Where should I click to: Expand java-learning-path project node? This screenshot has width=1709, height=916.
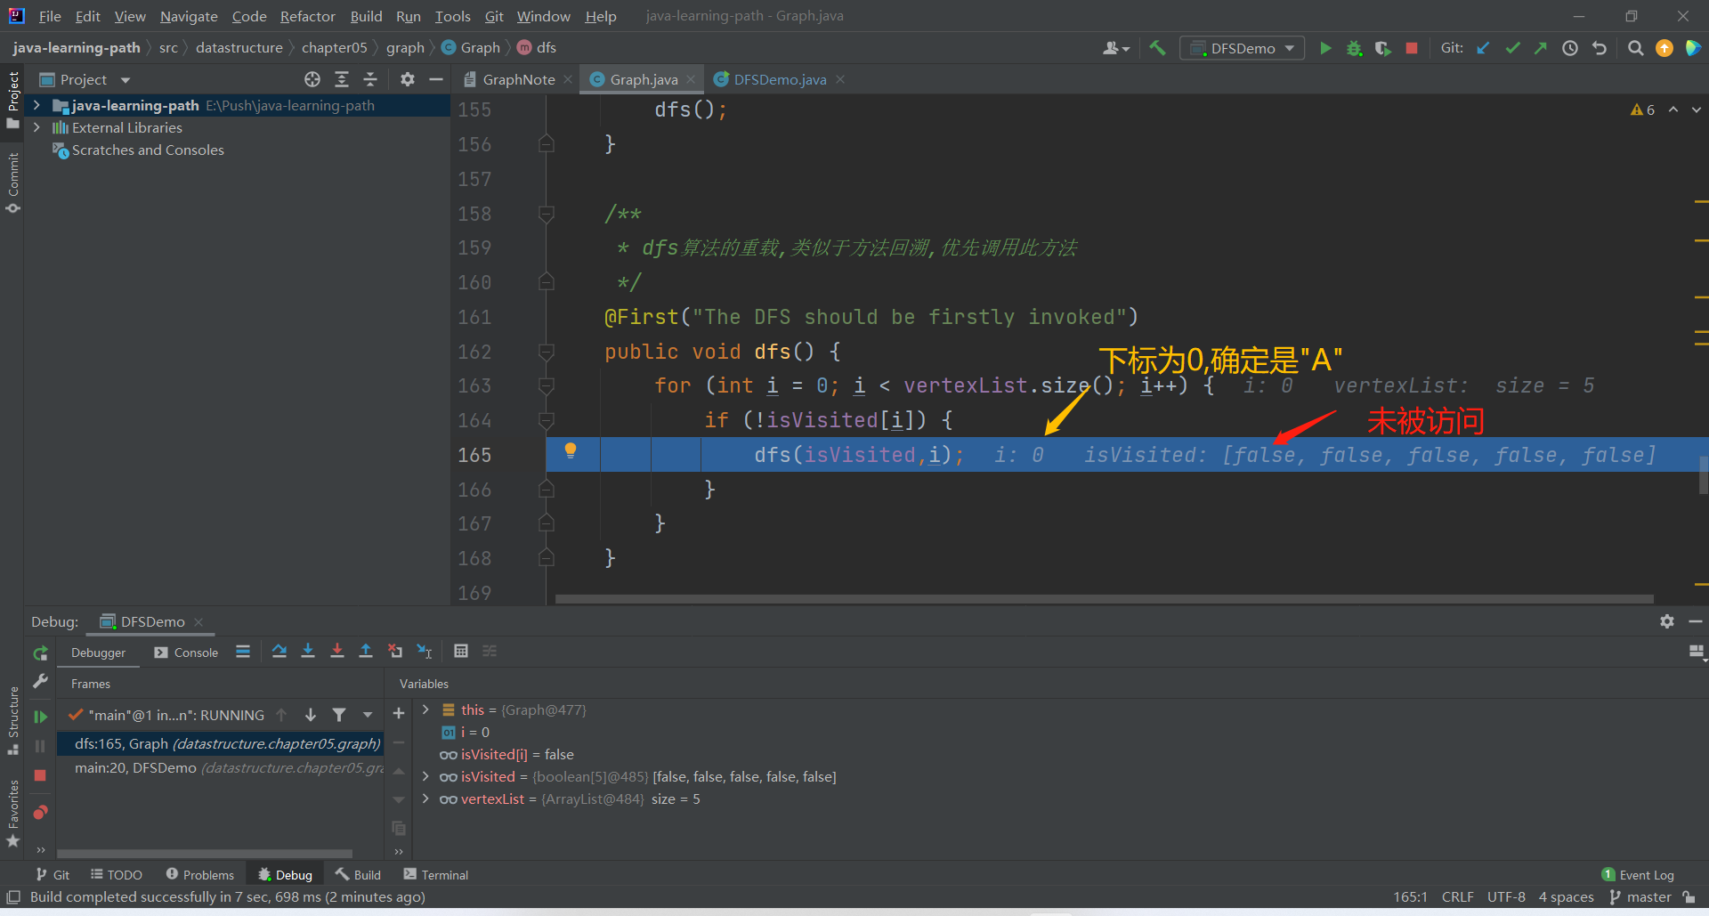(36, 105)
